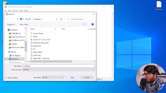Click the Insane Deals folder icon
This screenshot has width=166, height=93.
pyautogui.click(x=31, y=33)
